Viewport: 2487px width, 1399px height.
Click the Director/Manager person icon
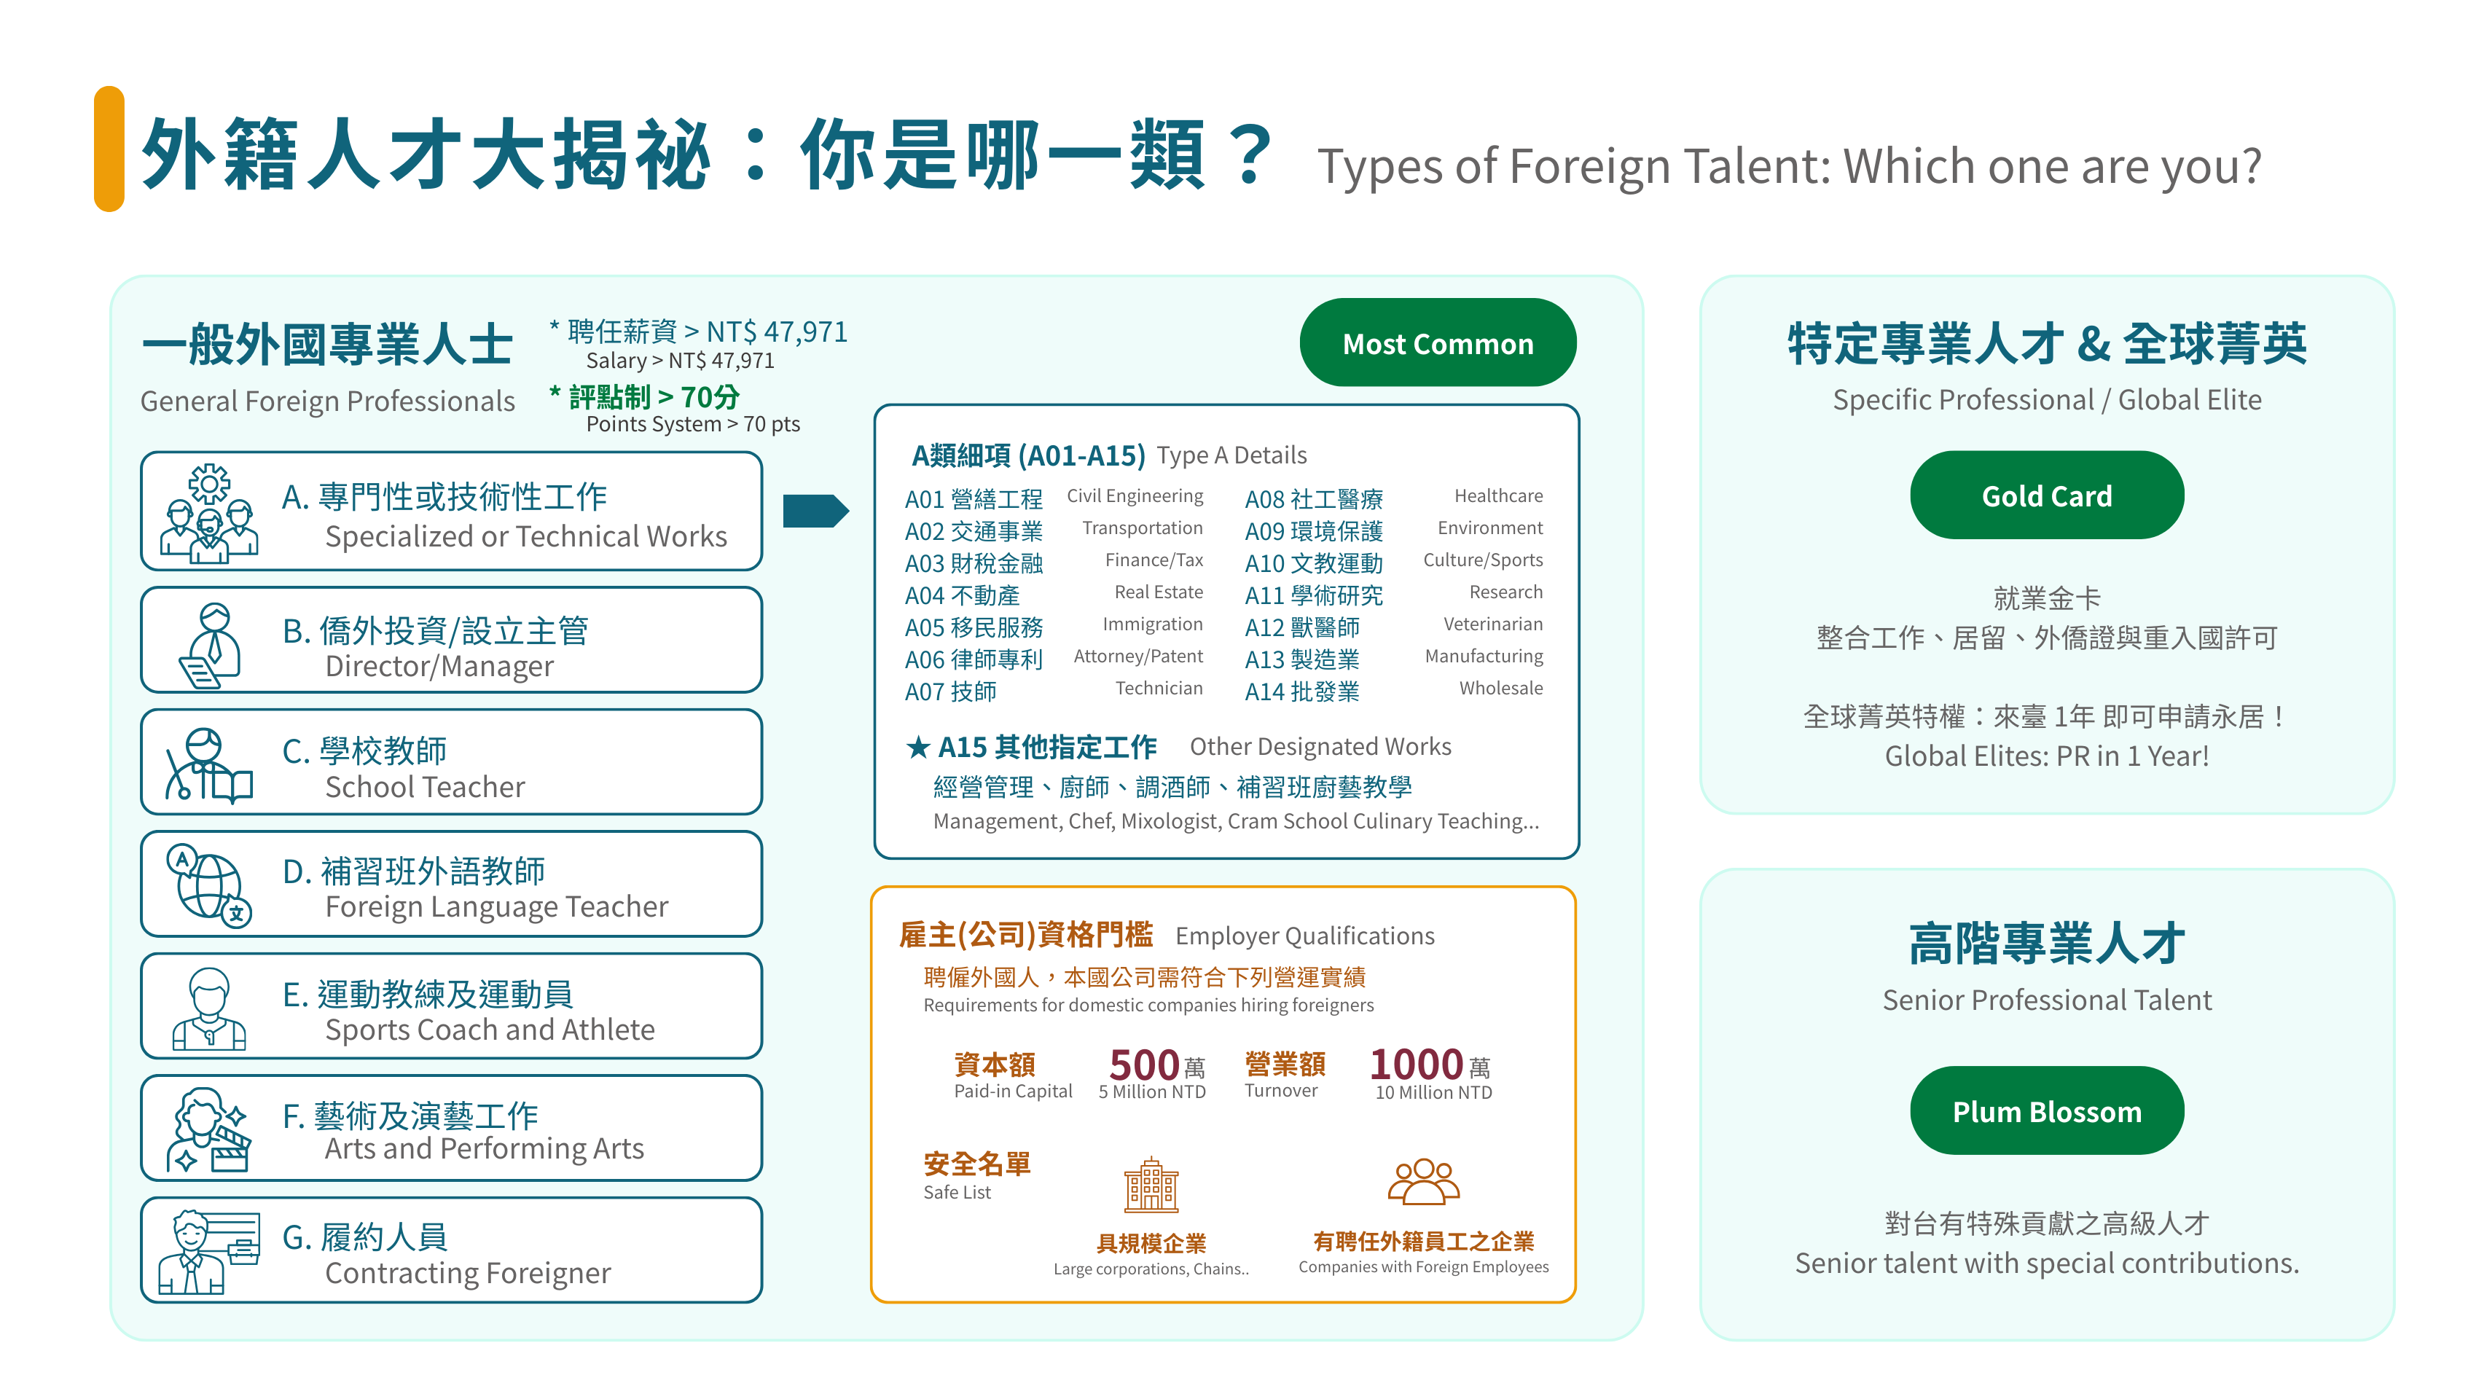coord(210,644)
